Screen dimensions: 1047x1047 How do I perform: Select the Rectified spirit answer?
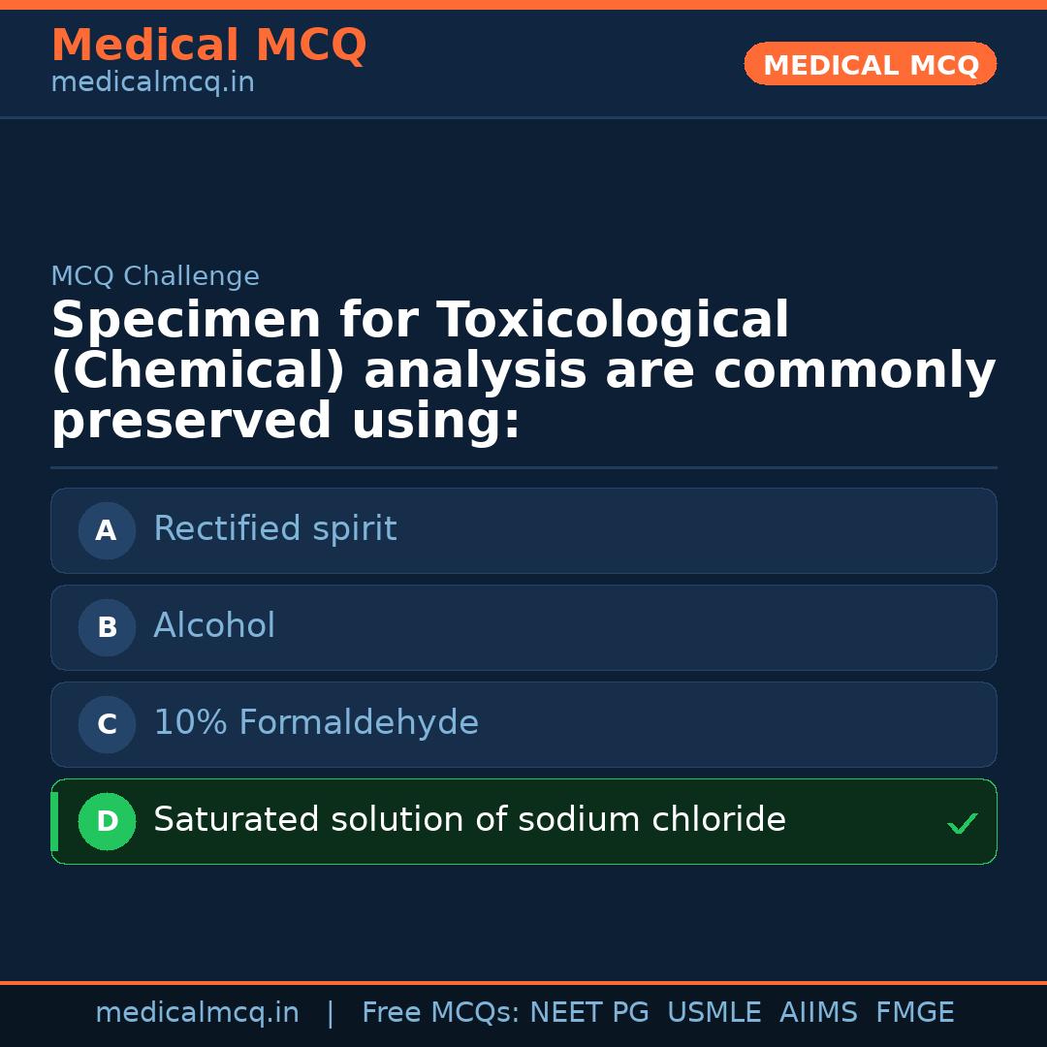click(x=275, y=529)
